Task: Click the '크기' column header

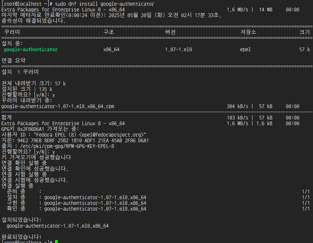Action: (x=304, y=32)
